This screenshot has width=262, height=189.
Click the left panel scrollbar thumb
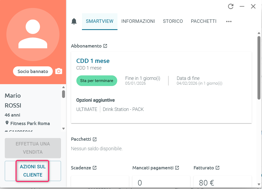[x=63, y=94]
